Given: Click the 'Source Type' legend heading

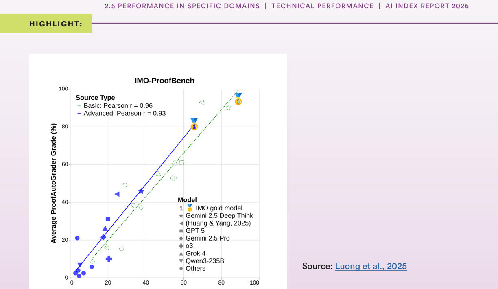Looking at the screenshot, I should pos(95,98).
